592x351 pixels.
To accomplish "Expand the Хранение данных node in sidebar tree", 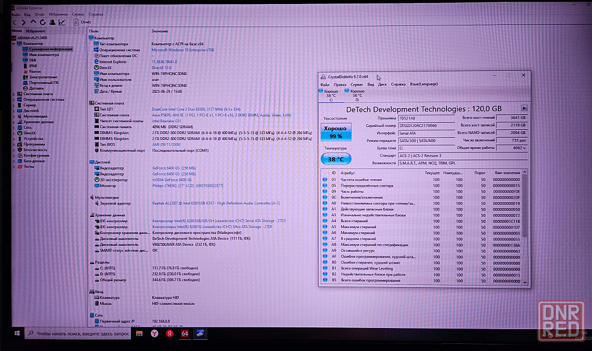I will coord(14,122).
